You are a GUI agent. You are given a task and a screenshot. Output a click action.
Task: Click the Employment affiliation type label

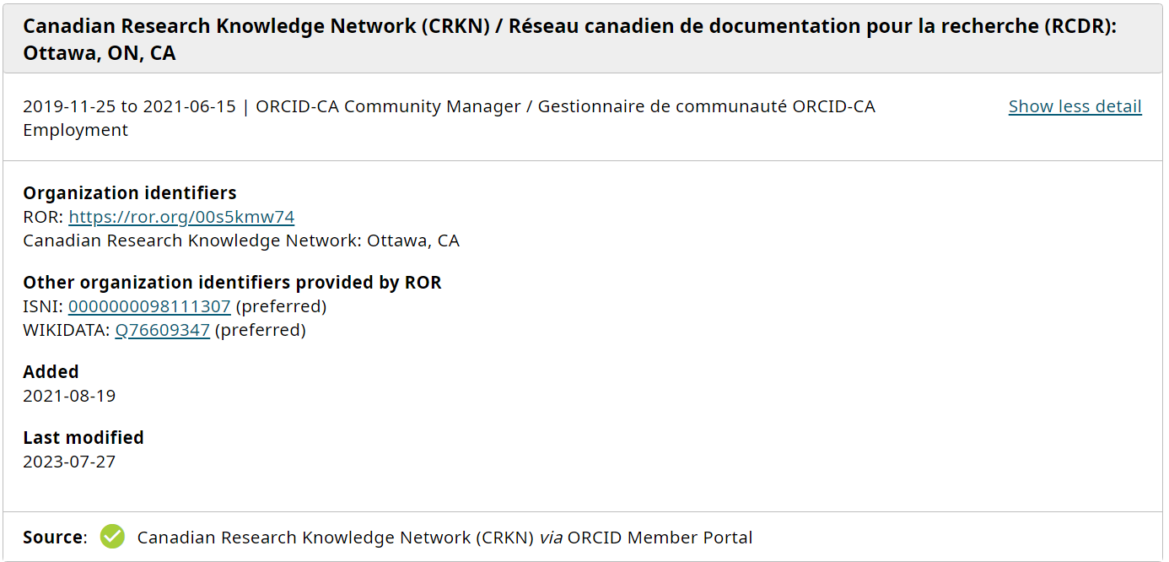point(73,130)
